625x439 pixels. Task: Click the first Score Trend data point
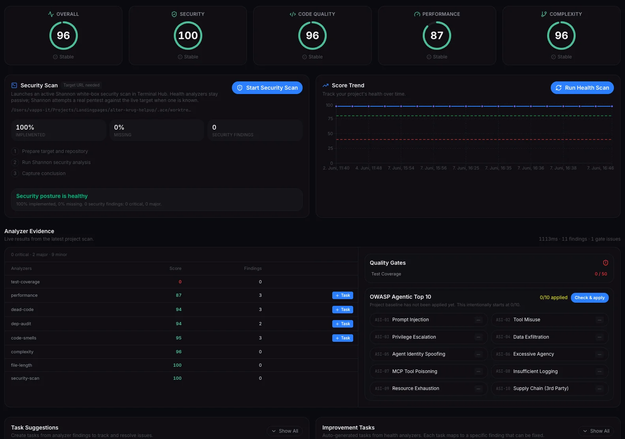tap(336, 106)
